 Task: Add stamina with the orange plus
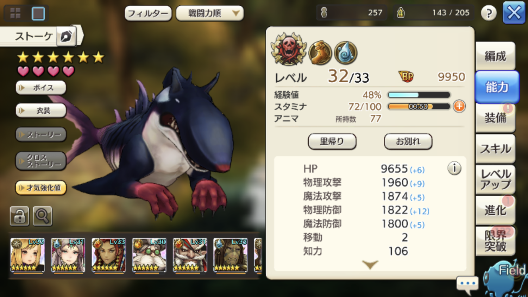(459, 106)
